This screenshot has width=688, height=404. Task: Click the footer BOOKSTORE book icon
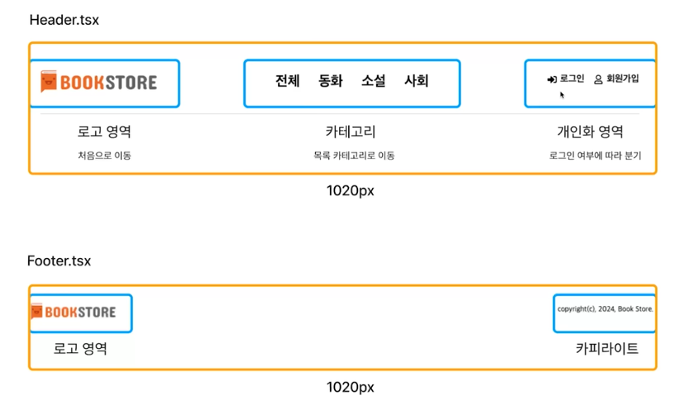37,311
